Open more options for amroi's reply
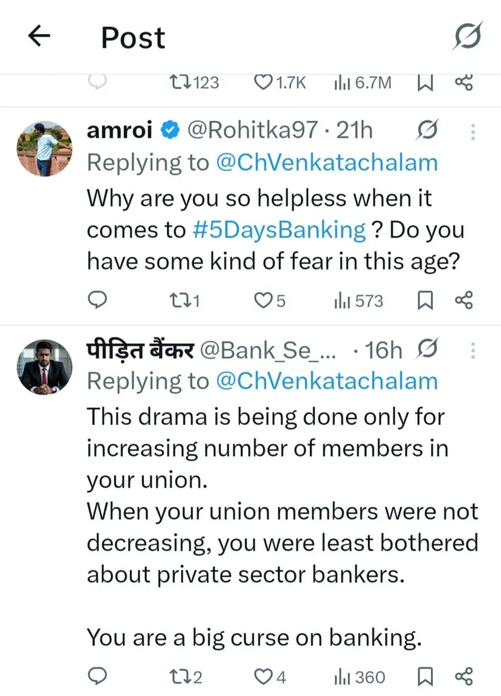 pos(474,130)
